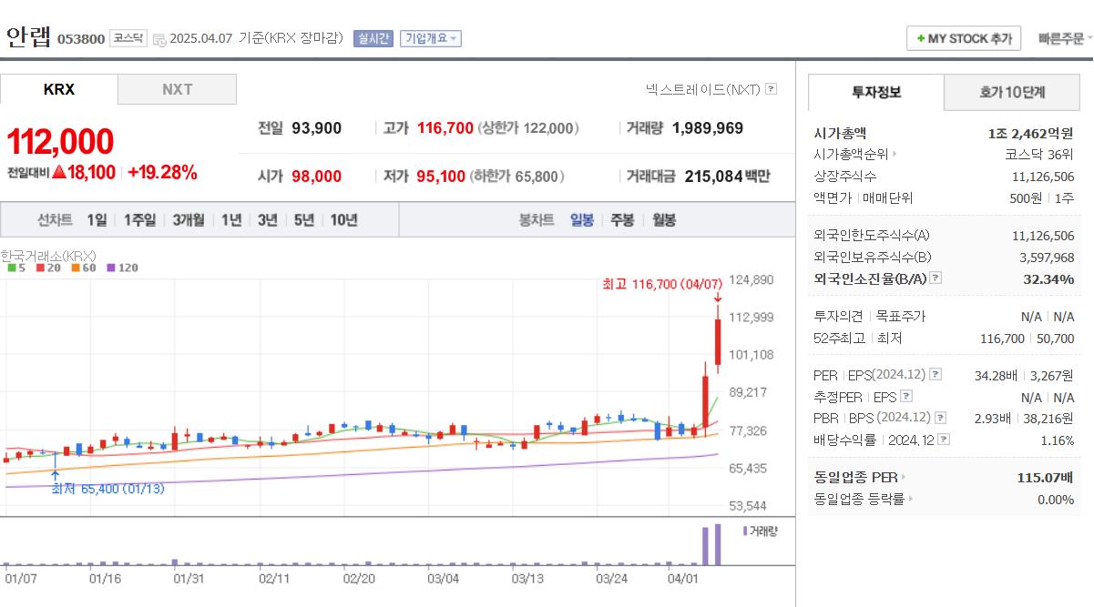Click the 시가 value 98,000
1094x607 pixels.
click(x=317, y=177)
